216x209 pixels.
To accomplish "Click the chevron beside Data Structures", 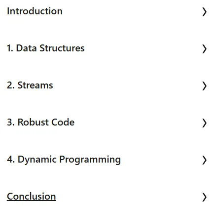I will pos(204,49).
